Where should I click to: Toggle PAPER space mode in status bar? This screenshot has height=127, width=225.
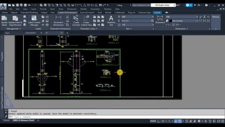153,121
